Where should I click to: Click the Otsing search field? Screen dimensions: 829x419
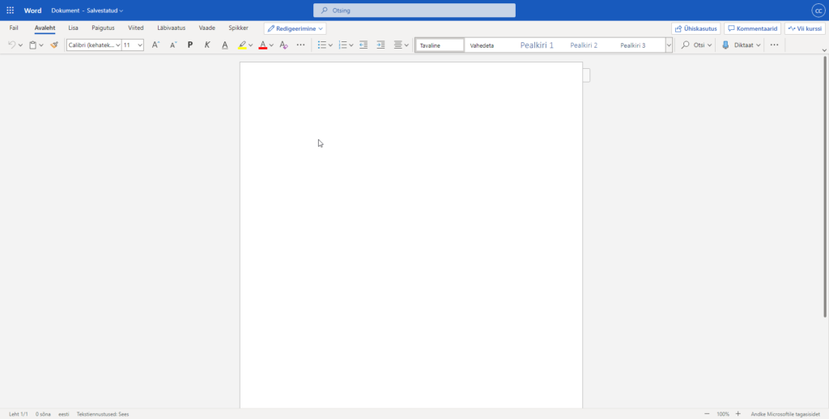(x=414, y=11)
